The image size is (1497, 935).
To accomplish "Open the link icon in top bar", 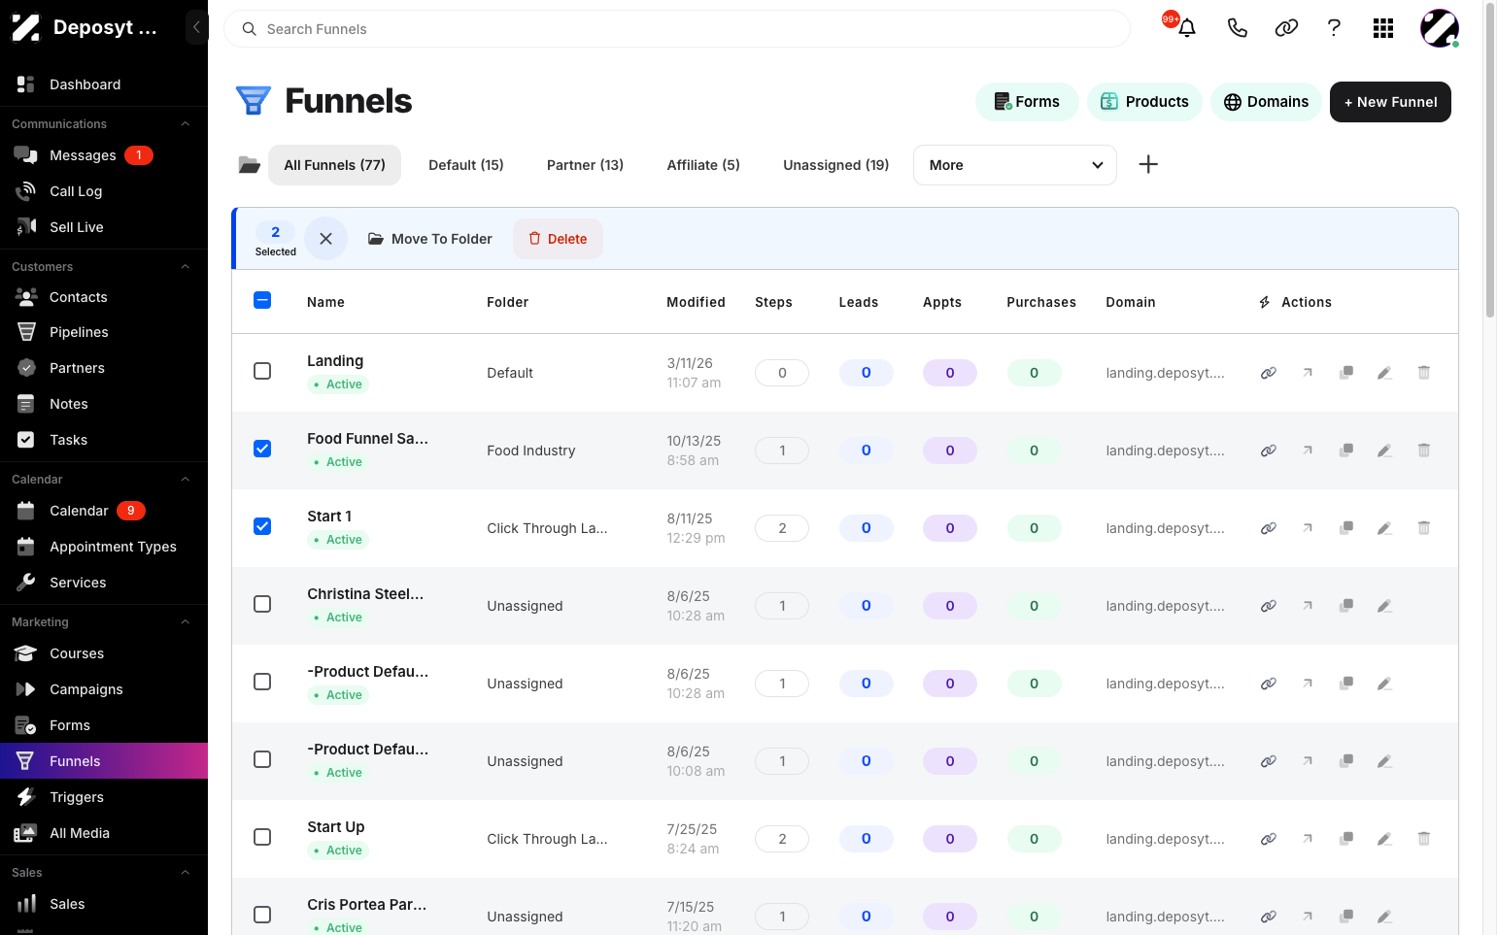I will point(1286,28).
